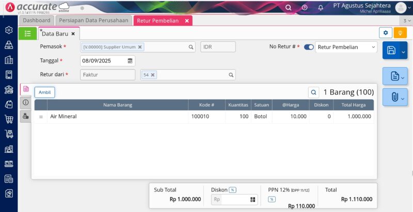Click the shopping cart sidebar icon
The width and height of the screenshot is (413, 212).
click(9, 119)
